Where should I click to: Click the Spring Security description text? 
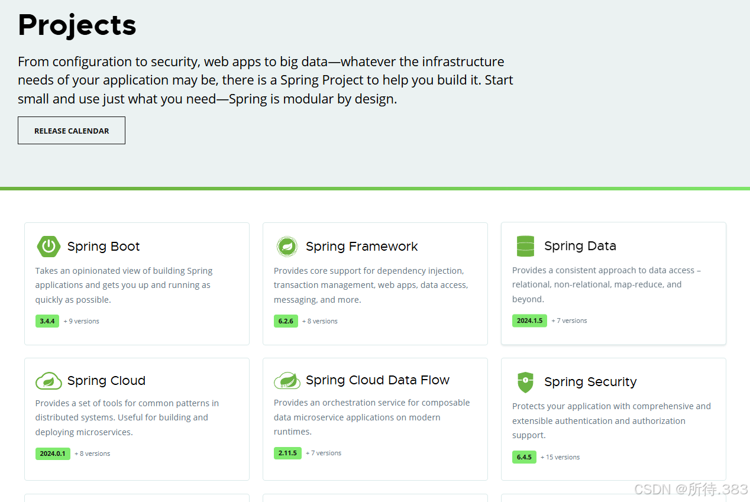[x=612, y=420]
